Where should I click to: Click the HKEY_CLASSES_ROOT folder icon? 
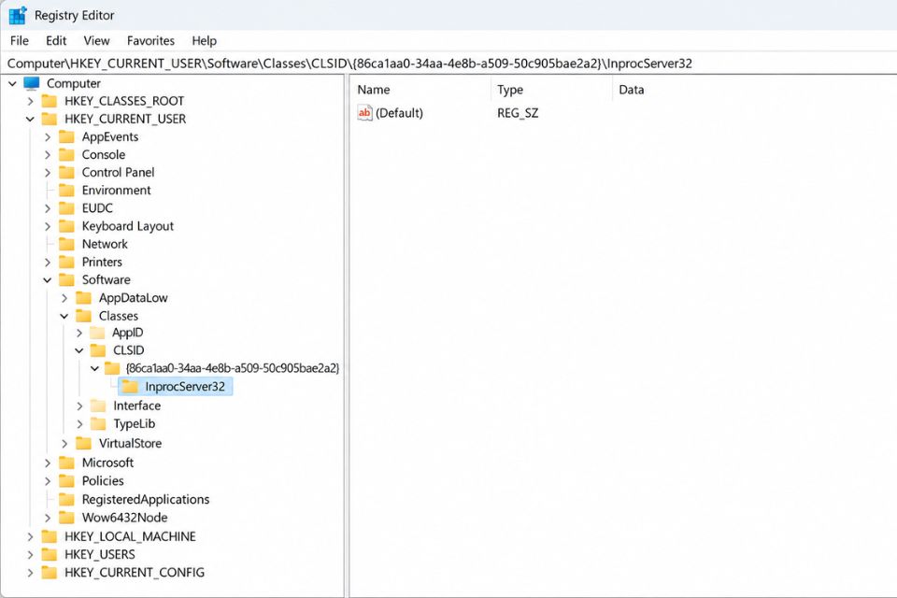coord(50,101)
